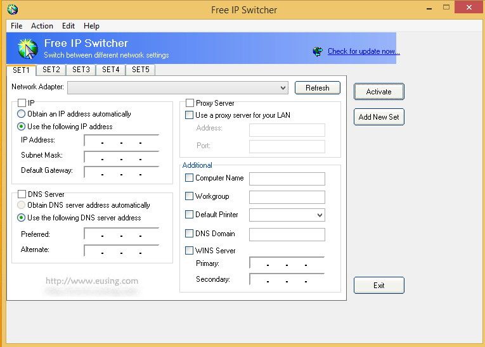Click the Alternate DNS input field
Screen dimensions: 485x347
pyautogui.click(x=121, y=250)
